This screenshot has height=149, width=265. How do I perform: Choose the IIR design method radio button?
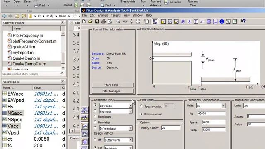pos(95,139)
